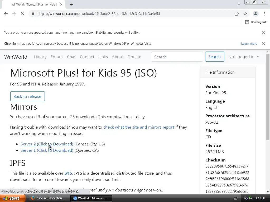
Task: Open the Reading list
Action: [255, 22]
